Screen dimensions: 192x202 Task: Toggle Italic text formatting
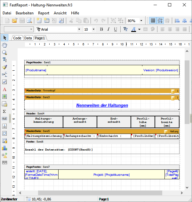point(109,29)
